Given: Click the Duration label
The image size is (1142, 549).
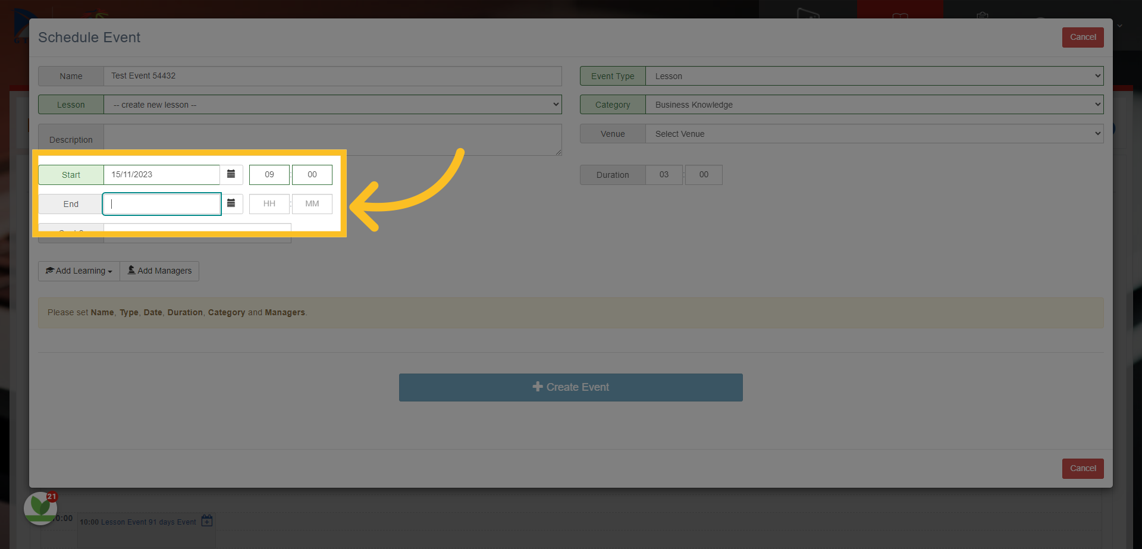Looking at the screenshot, I should pos(613,174).
